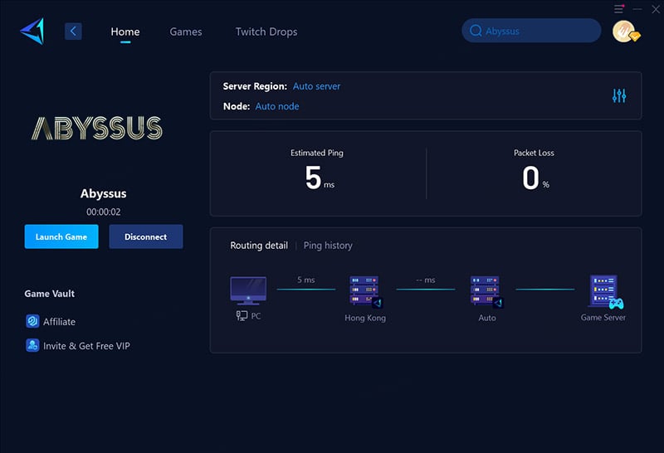Open Invite & Get Free VIP

point(86,346)
